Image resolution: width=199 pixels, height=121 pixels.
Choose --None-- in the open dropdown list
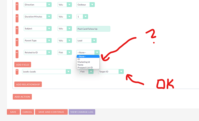point(88,56)
